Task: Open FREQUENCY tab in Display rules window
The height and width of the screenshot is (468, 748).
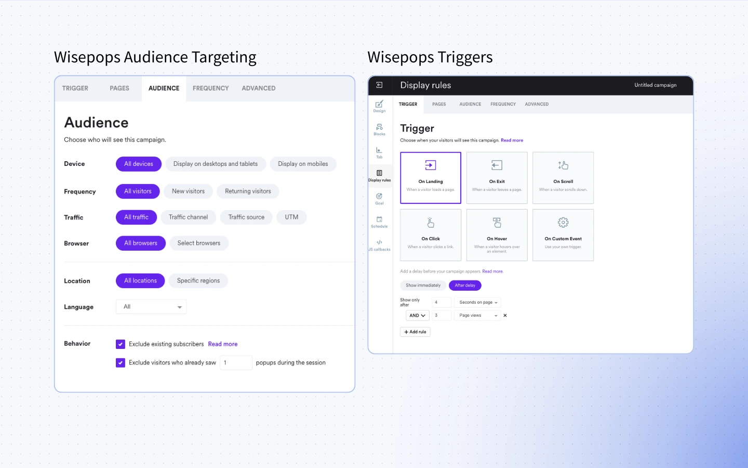Action: pyautogui.click(x=503, y=105)
